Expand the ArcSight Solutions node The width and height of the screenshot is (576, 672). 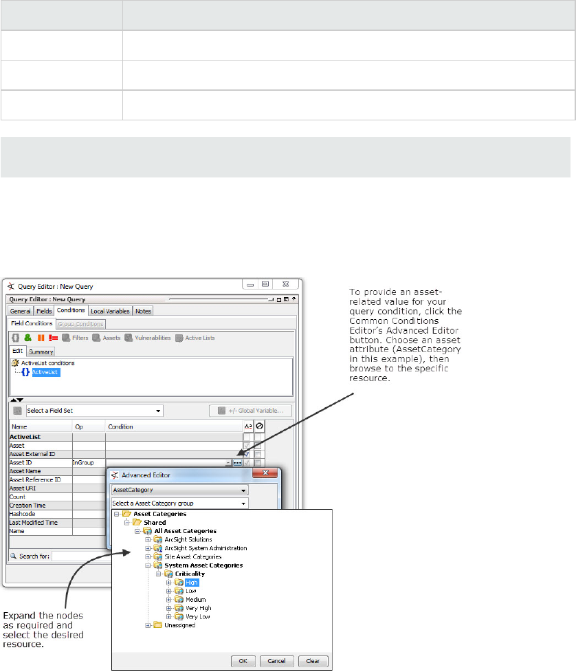[x=148, y=539]
